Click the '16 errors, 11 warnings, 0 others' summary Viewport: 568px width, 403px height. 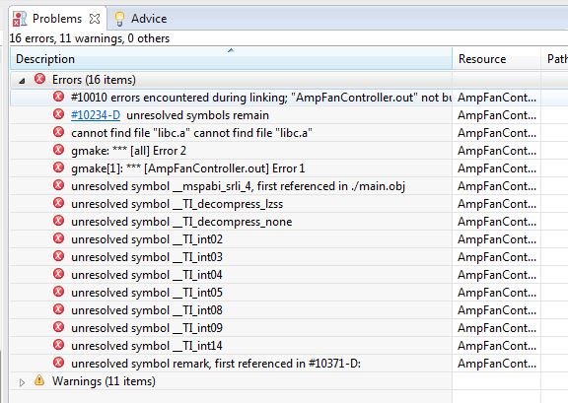[x=89, y=38]
